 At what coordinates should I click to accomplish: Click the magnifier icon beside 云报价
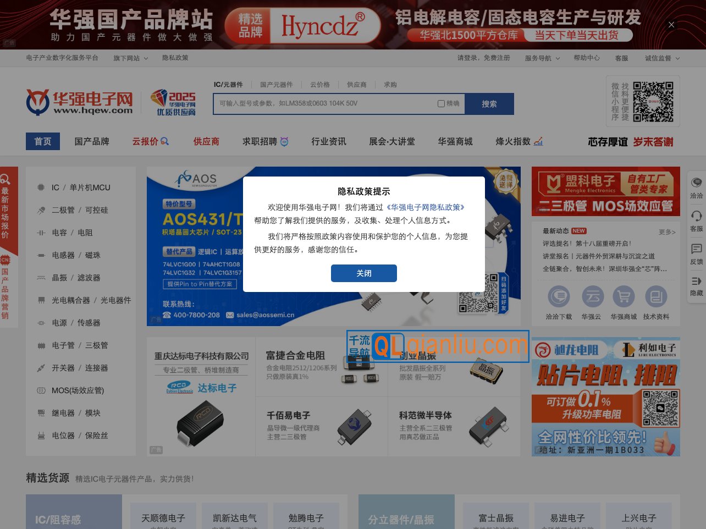pos(165,141)
